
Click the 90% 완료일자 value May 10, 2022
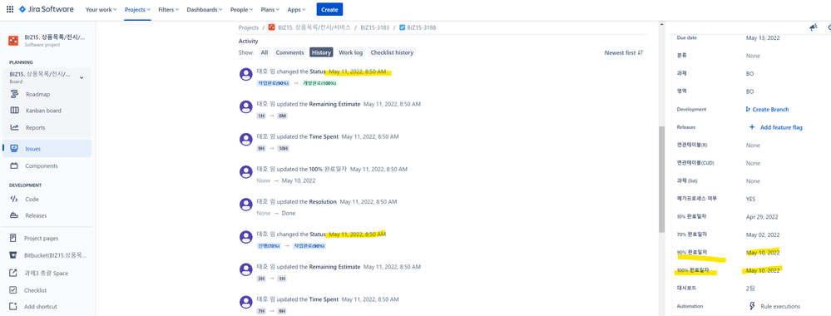coord(763,252)
